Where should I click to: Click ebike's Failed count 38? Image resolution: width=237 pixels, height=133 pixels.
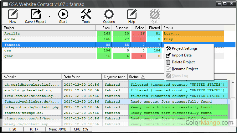[x=139, y=39]
